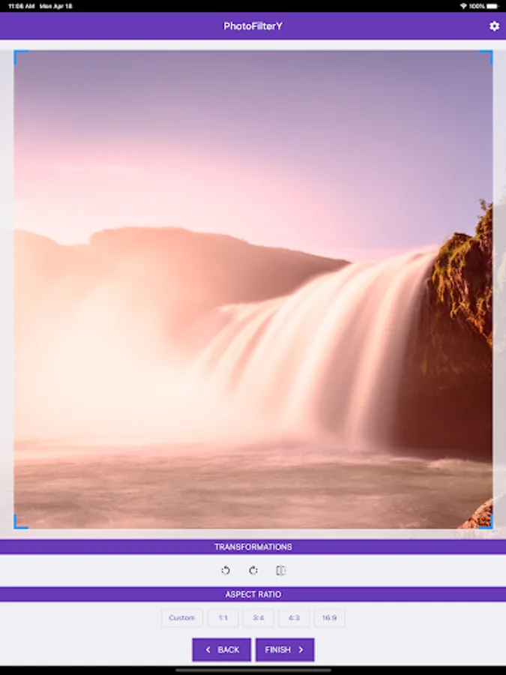
Task: Choose the 3:4 aspect ratio
Action: [258, 618]
